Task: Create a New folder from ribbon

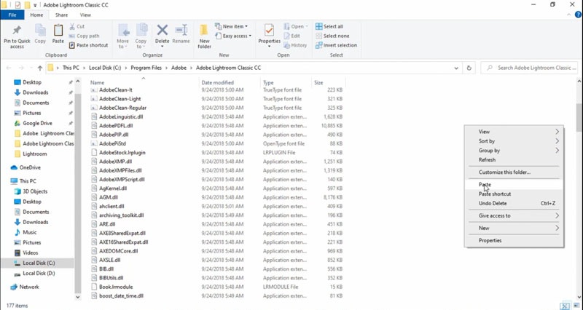Action: coord(204,36)
